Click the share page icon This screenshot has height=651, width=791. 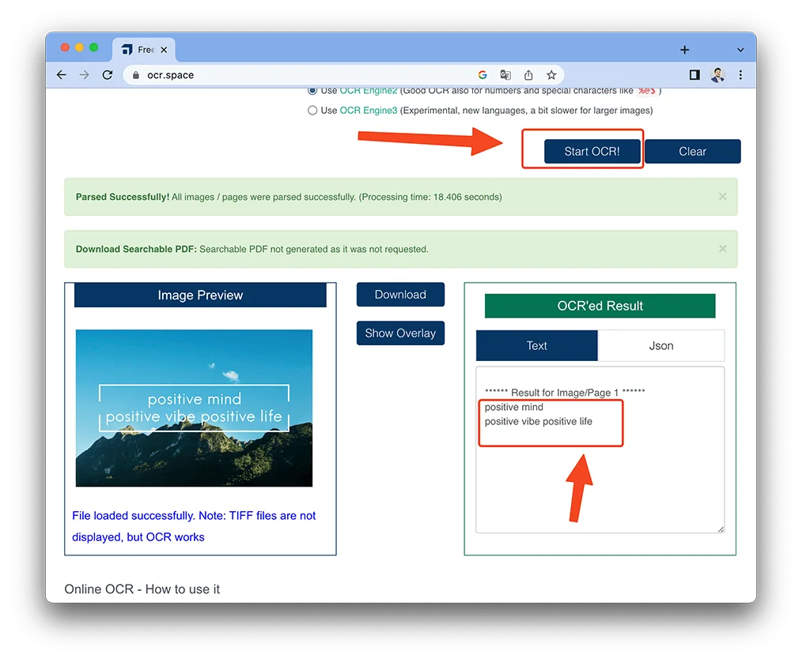528,75
